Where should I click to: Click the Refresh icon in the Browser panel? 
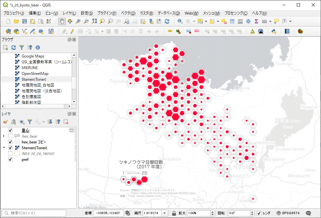pos(14,47)
